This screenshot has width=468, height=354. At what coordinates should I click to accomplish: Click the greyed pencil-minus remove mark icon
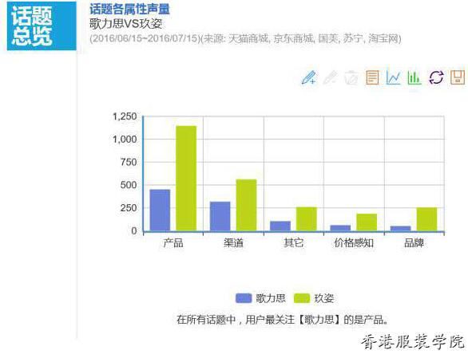click(x=330, y=77)
